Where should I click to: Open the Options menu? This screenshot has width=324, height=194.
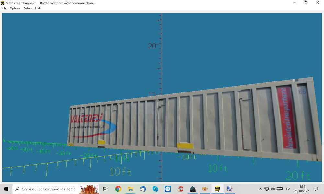pos(15,8)
